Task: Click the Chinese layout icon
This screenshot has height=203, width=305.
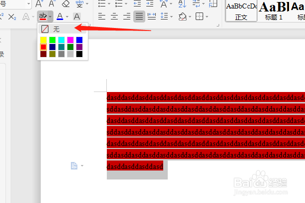Action: [164, 3]
